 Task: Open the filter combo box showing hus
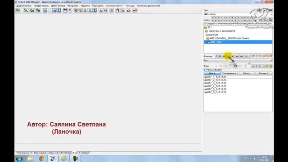coord(238,60)
